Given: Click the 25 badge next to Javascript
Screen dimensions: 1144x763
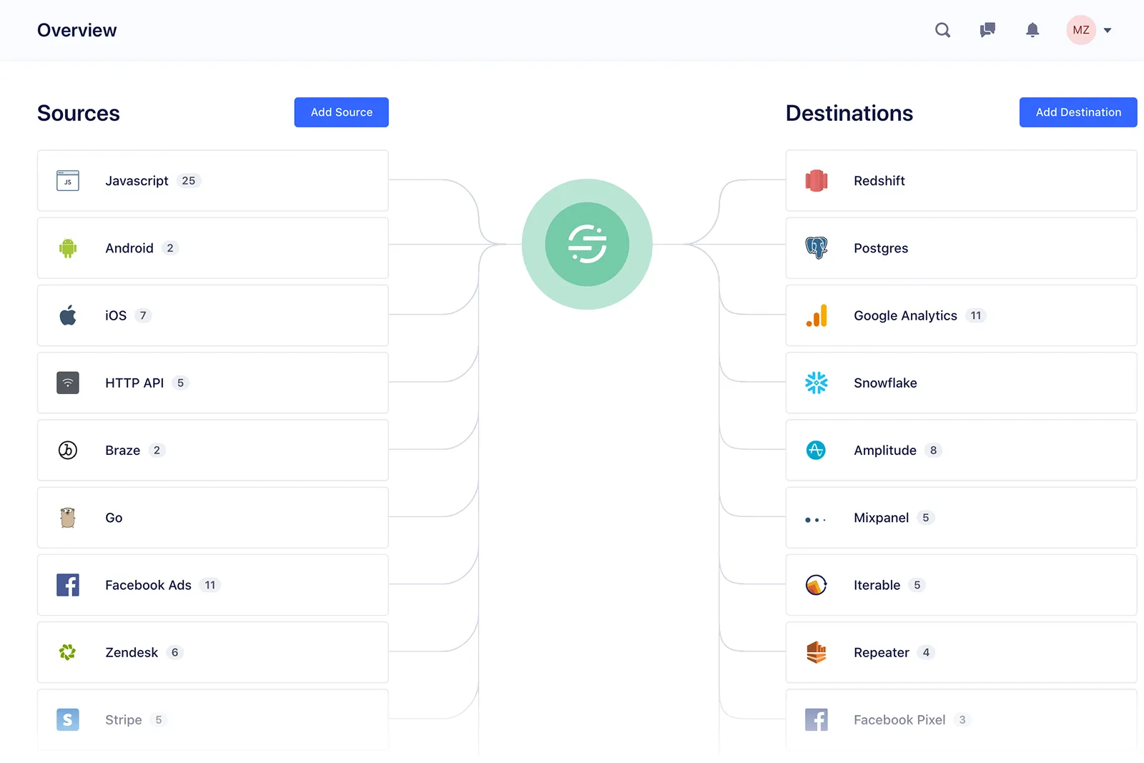Looking at the screenshot, I should point(189,181).
